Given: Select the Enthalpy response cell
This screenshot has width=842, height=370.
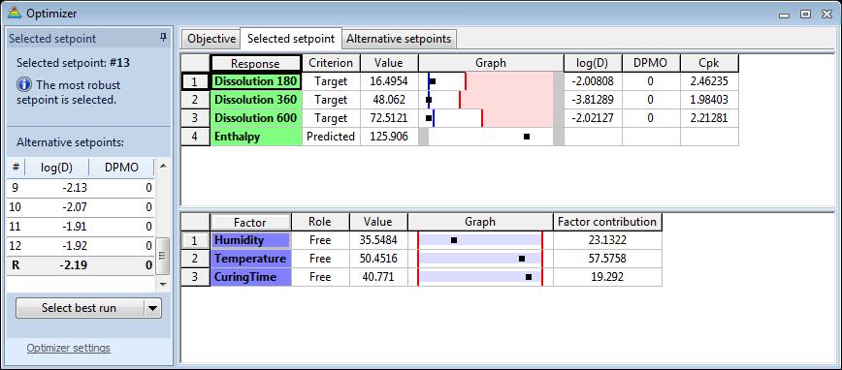Looking at the screenshot, I should (256, 137).
